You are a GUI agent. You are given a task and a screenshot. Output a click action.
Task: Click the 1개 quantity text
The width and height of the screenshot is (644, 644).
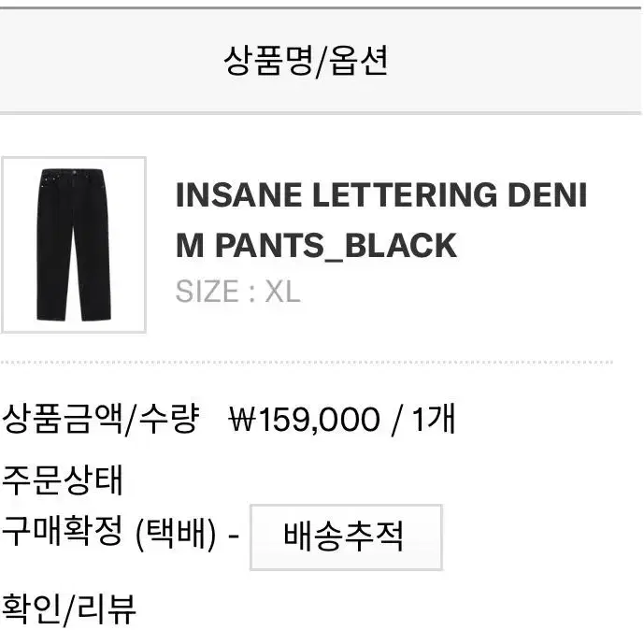tap(434, 420)
